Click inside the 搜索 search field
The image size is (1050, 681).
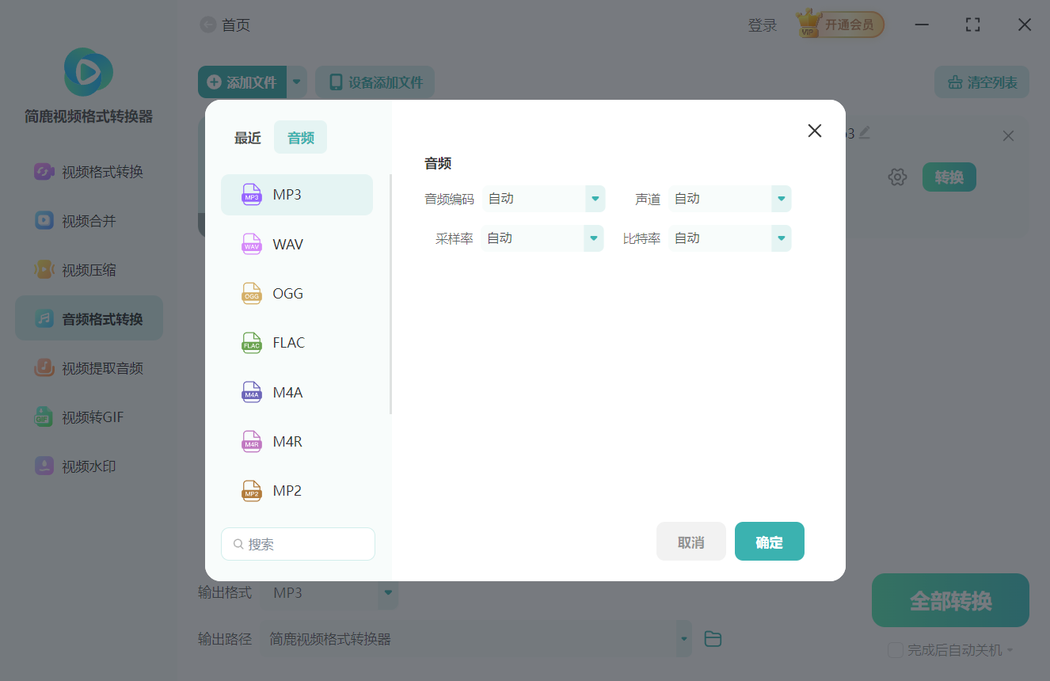(298, 544)
